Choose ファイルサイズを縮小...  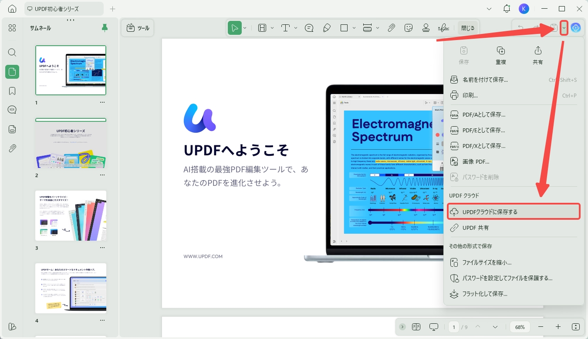click(514, 262)
